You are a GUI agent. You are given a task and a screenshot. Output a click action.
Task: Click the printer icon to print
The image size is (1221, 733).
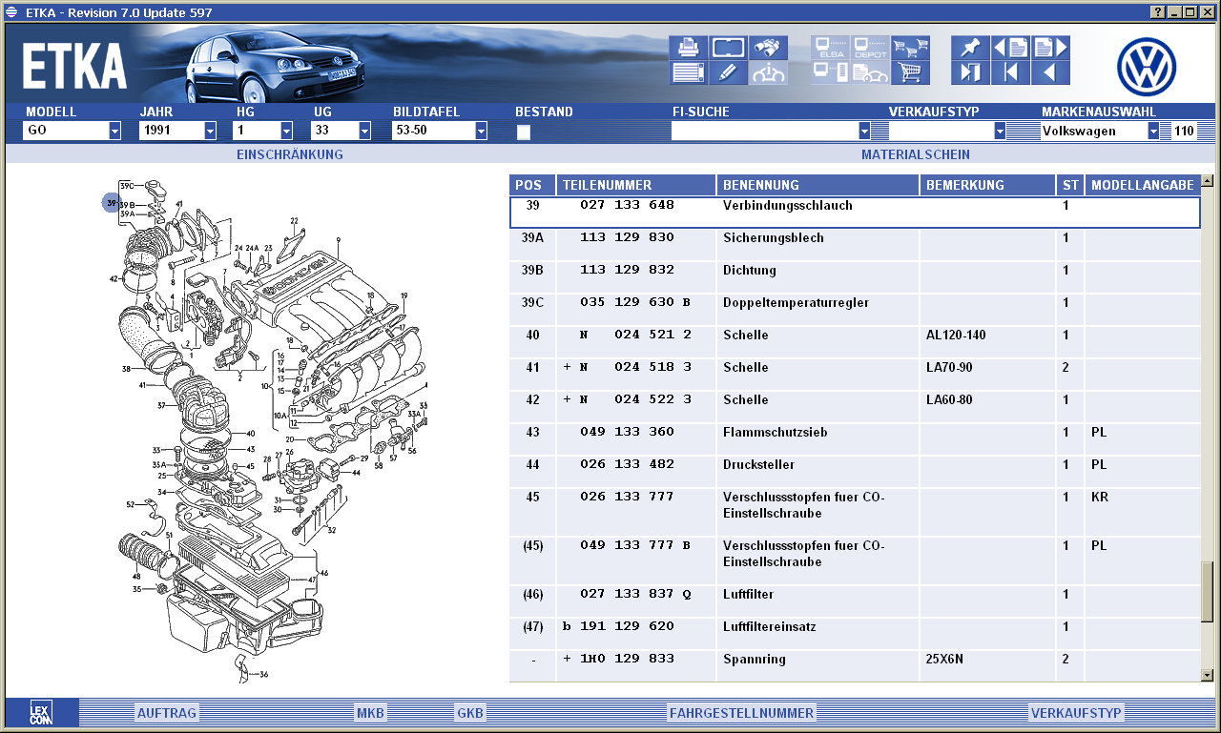688,48
